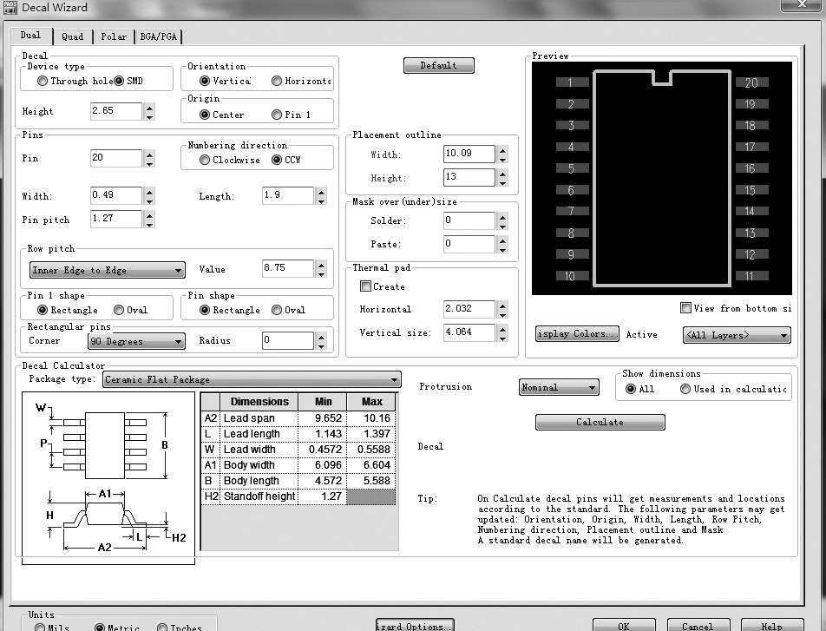Open the BGA/PGA tab

157,36
